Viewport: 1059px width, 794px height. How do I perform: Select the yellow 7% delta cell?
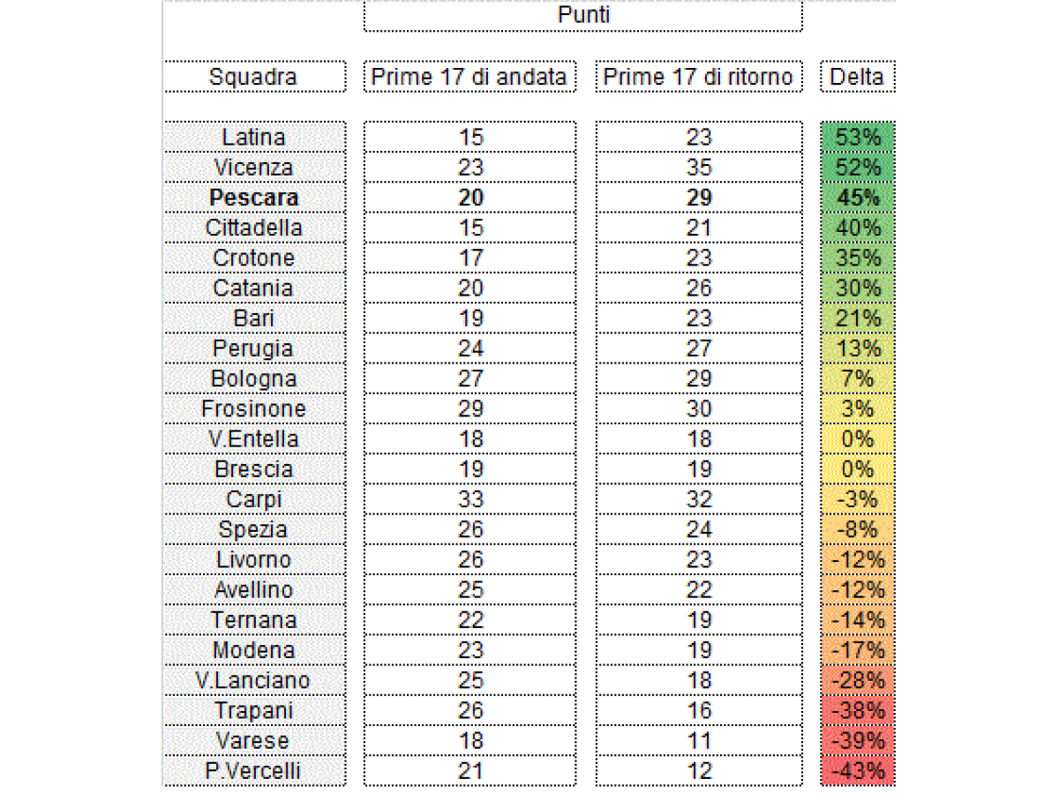pos(857,379)
